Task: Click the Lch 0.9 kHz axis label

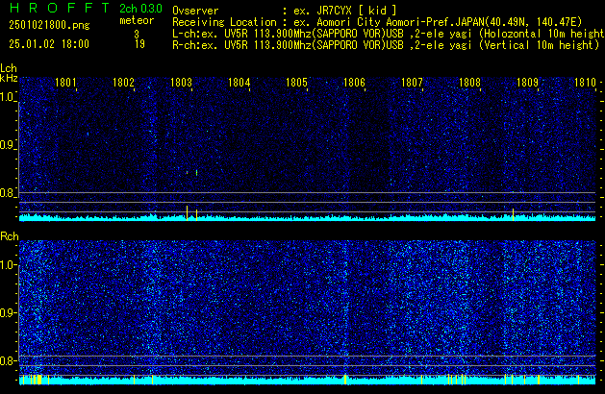Action: coord(8,145)
